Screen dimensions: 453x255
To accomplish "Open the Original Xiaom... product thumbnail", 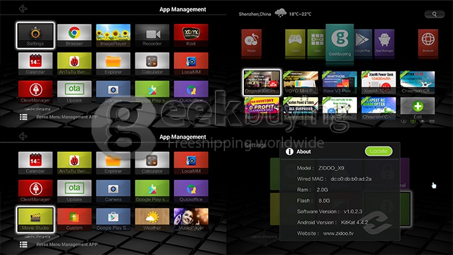I will point(262,83).
